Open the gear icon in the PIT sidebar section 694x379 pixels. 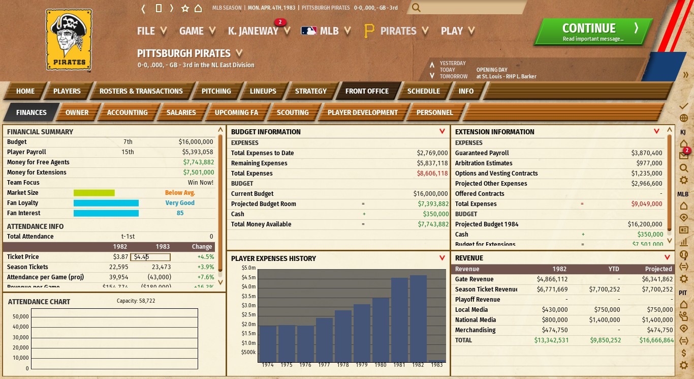(x=683, y=365)
